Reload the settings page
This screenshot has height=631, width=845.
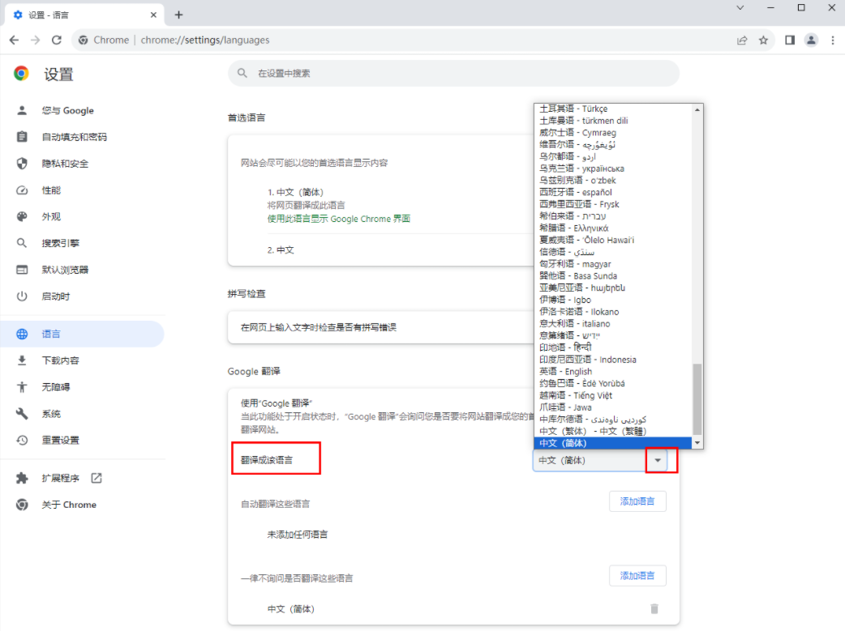click(x=57, y=40)
